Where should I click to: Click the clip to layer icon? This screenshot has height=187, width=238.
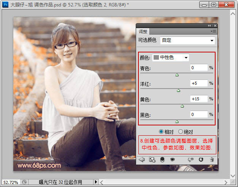pyautogui.click(x=162, y=160)
